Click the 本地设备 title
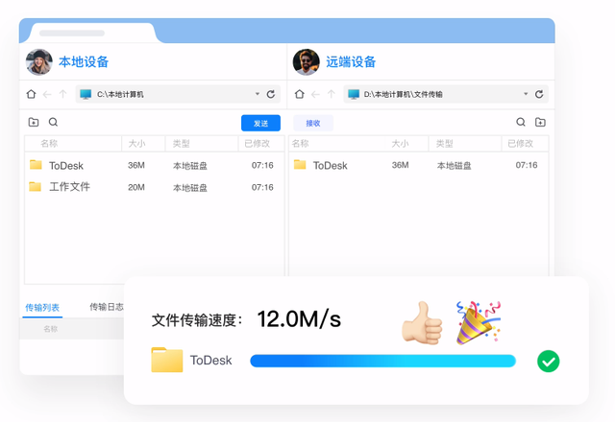Screen dimensions: 615x422 (x=84, y=61)
